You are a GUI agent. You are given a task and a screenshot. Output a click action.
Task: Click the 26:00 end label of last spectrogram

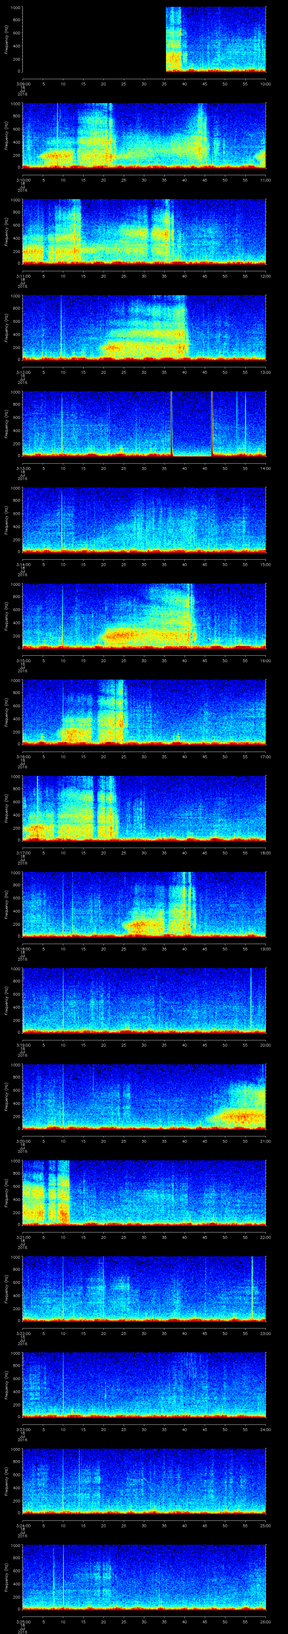pyautogui.click(x=265, y=1621)
